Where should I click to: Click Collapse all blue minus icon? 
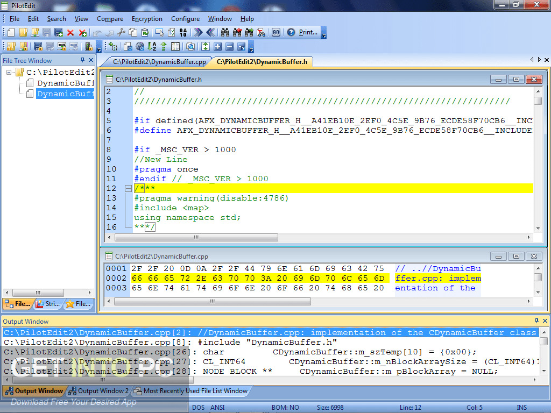(229, 46)
